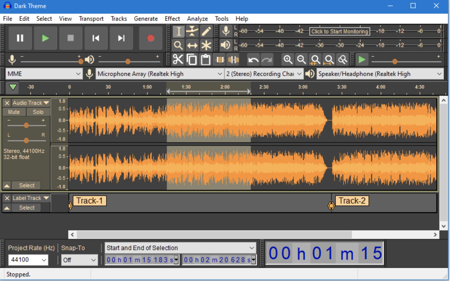Open the Edit menu
The image size is (450, 281).
pos(24,19)
